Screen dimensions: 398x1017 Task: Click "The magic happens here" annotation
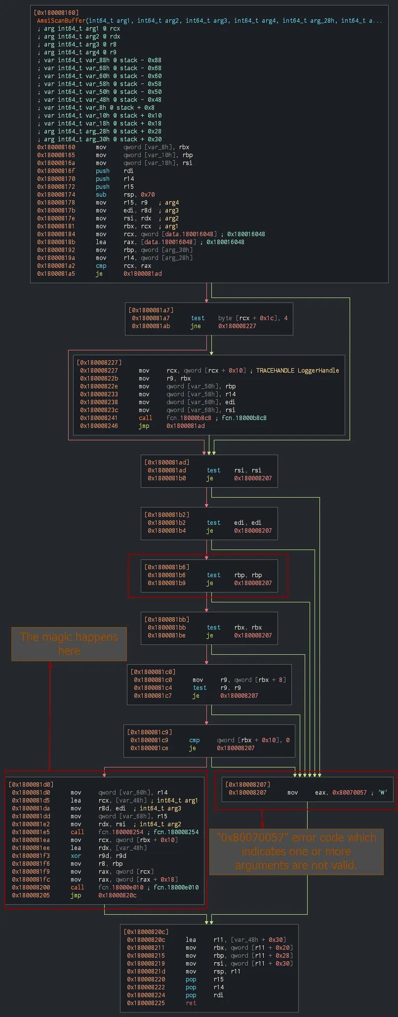pos(69,644)
